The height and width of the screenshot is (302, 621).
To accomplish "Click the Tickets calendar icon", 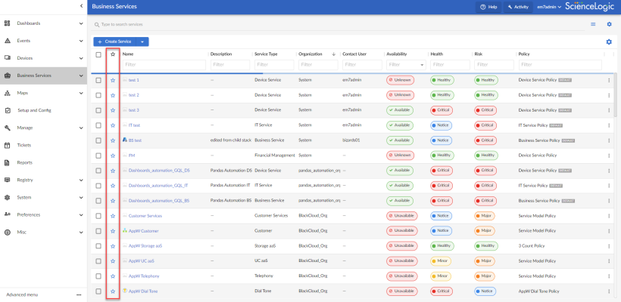I will 7,145.
